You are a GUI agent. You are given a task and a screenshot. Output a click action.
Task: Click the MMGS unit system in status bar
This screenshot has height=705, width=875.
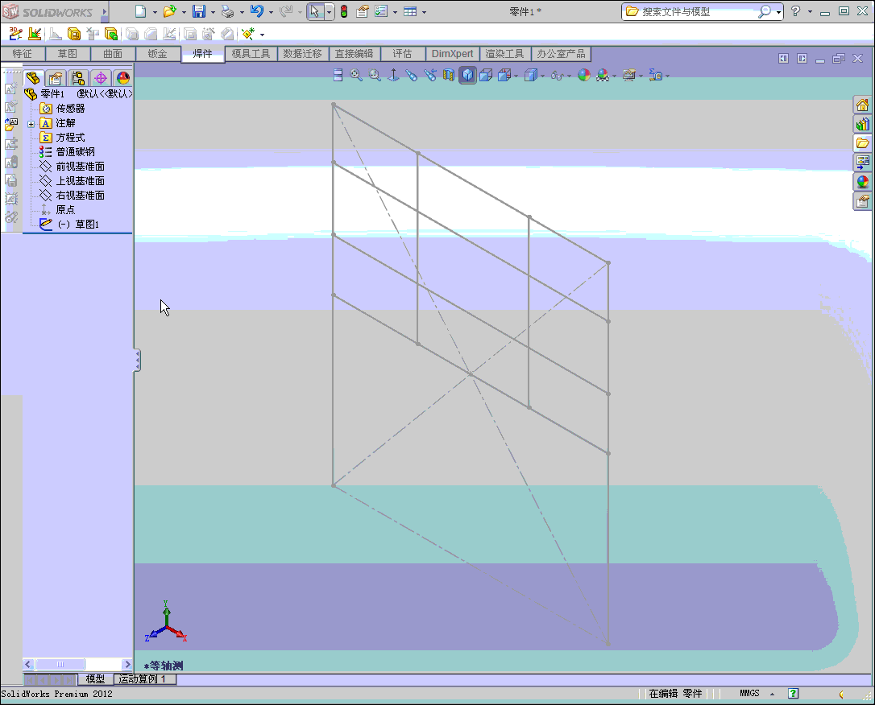point(749,693)
